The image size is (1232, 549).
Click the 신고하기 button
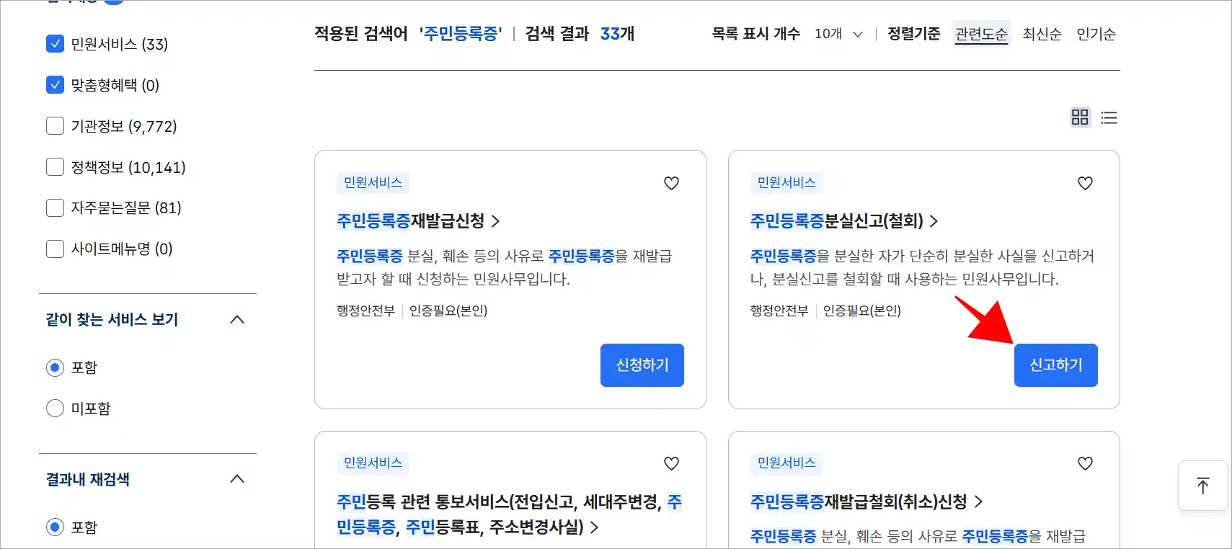(1055, 365)
